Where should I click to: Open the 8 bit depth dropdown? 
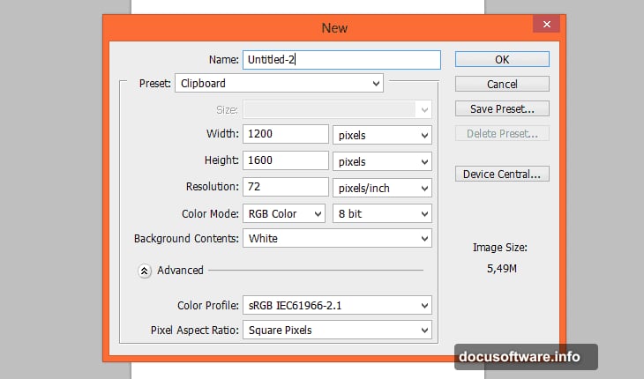(382, 213)
